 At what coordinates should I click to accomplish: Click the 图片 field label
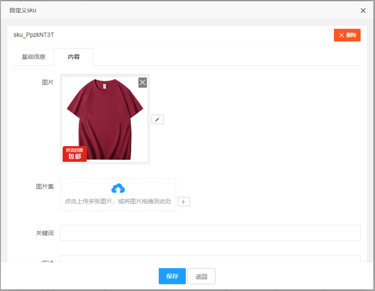(48, 82)
